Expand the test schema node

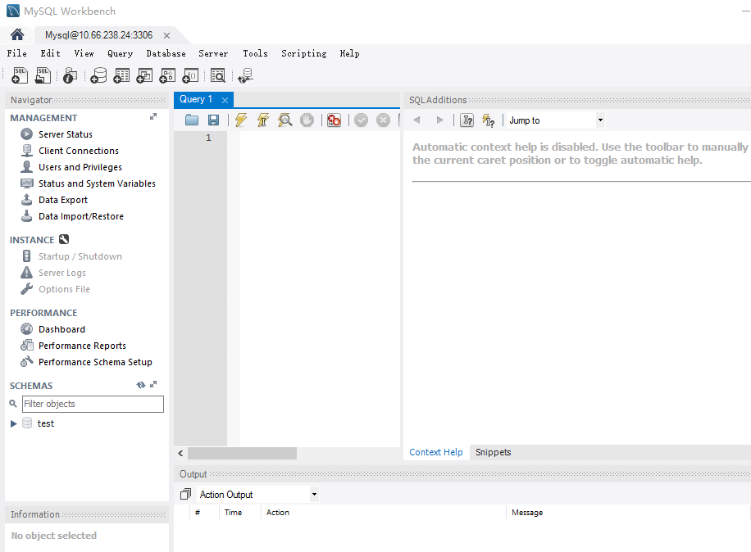pyautogui.click(x=14, y=423)
